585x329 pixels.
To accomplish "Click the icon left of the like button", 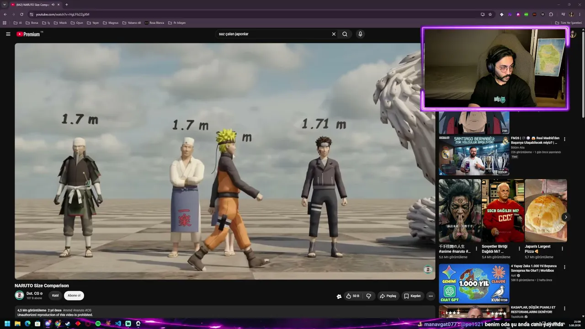I will coord(339,296).
